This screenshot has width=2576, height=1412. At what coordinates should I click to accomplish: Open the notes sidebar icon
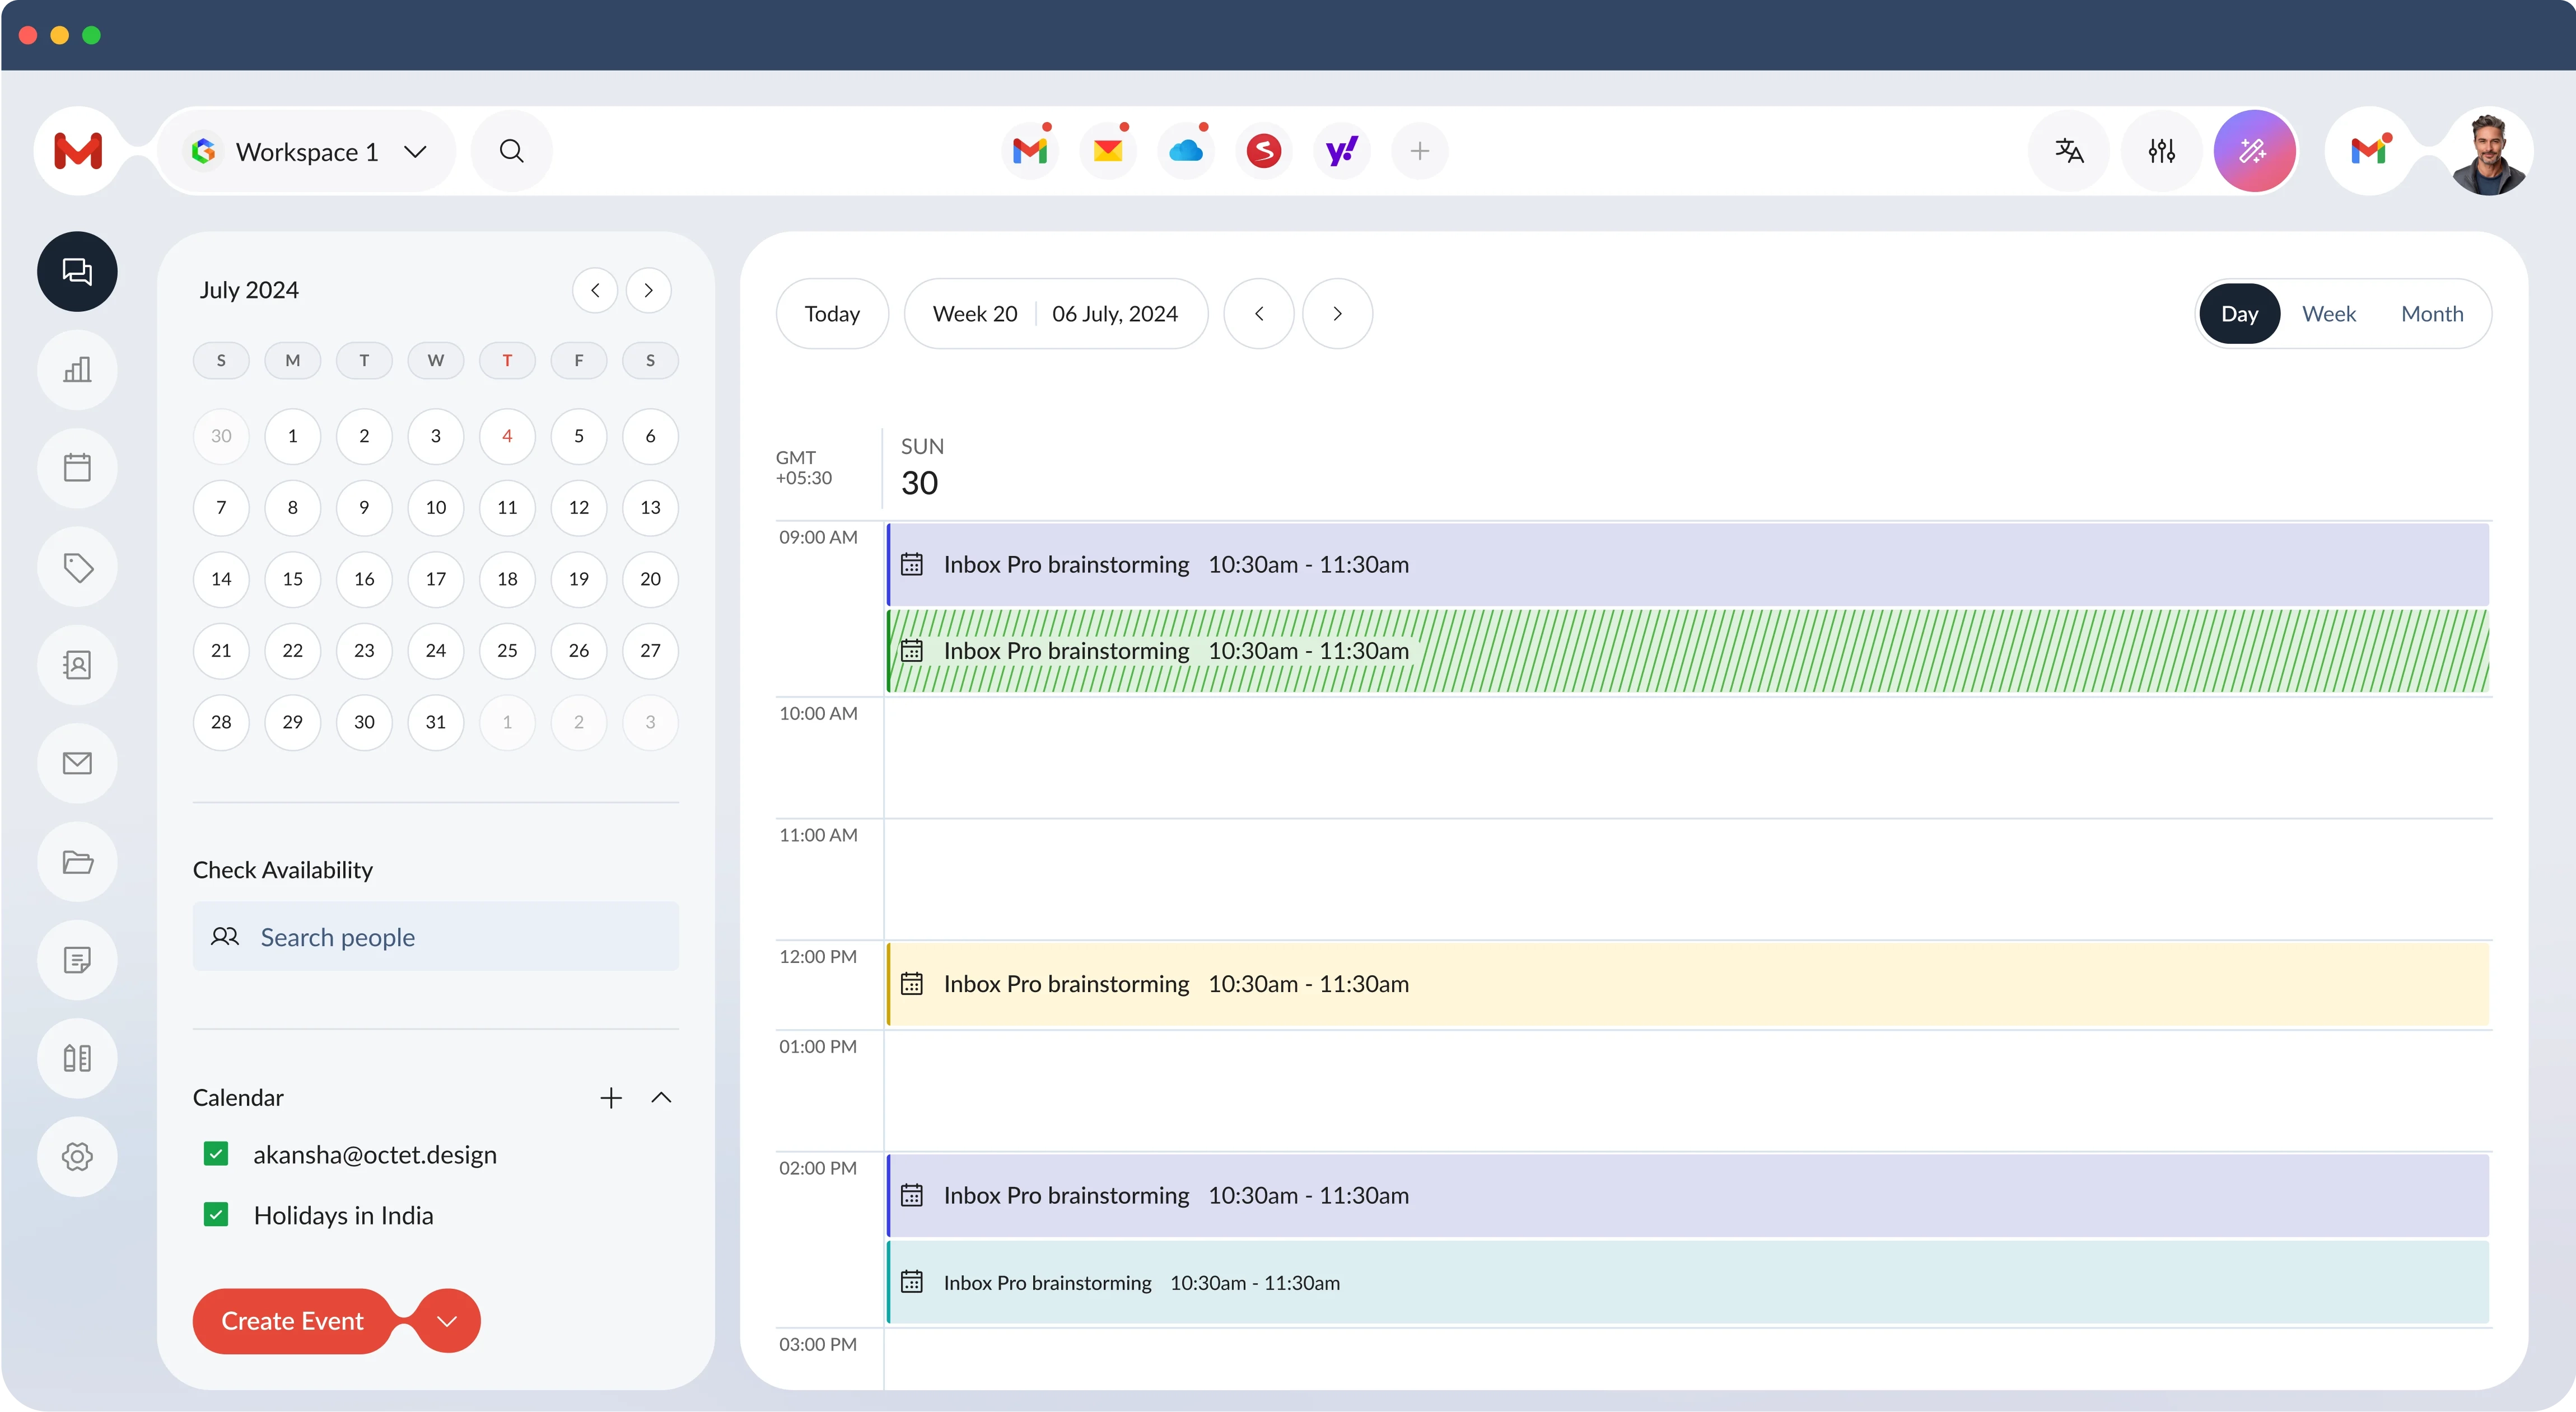coord(77,960)
